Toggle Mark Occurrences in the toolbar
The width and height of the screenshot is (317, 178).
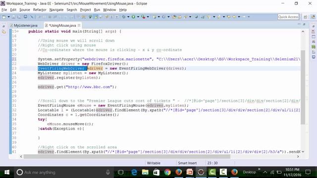pos(96,17)
